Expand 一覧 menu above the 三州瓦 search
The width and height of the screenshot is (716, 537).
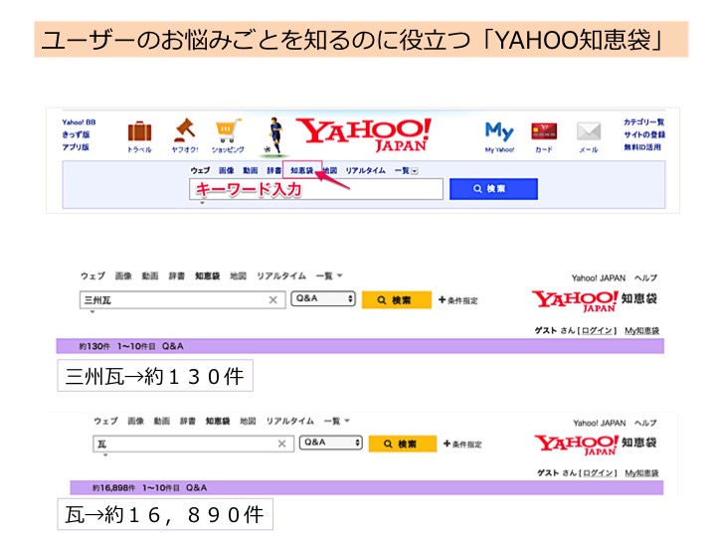click(329, 275)
